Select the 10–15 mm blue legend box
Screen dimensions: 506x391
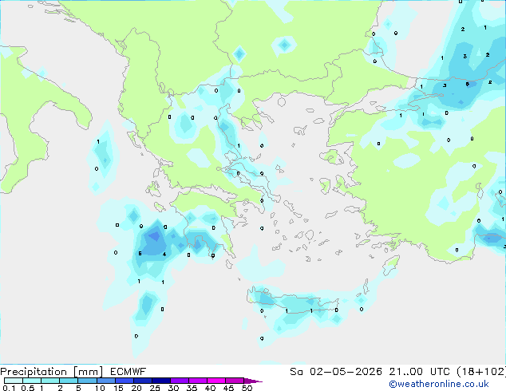[105, 381]
